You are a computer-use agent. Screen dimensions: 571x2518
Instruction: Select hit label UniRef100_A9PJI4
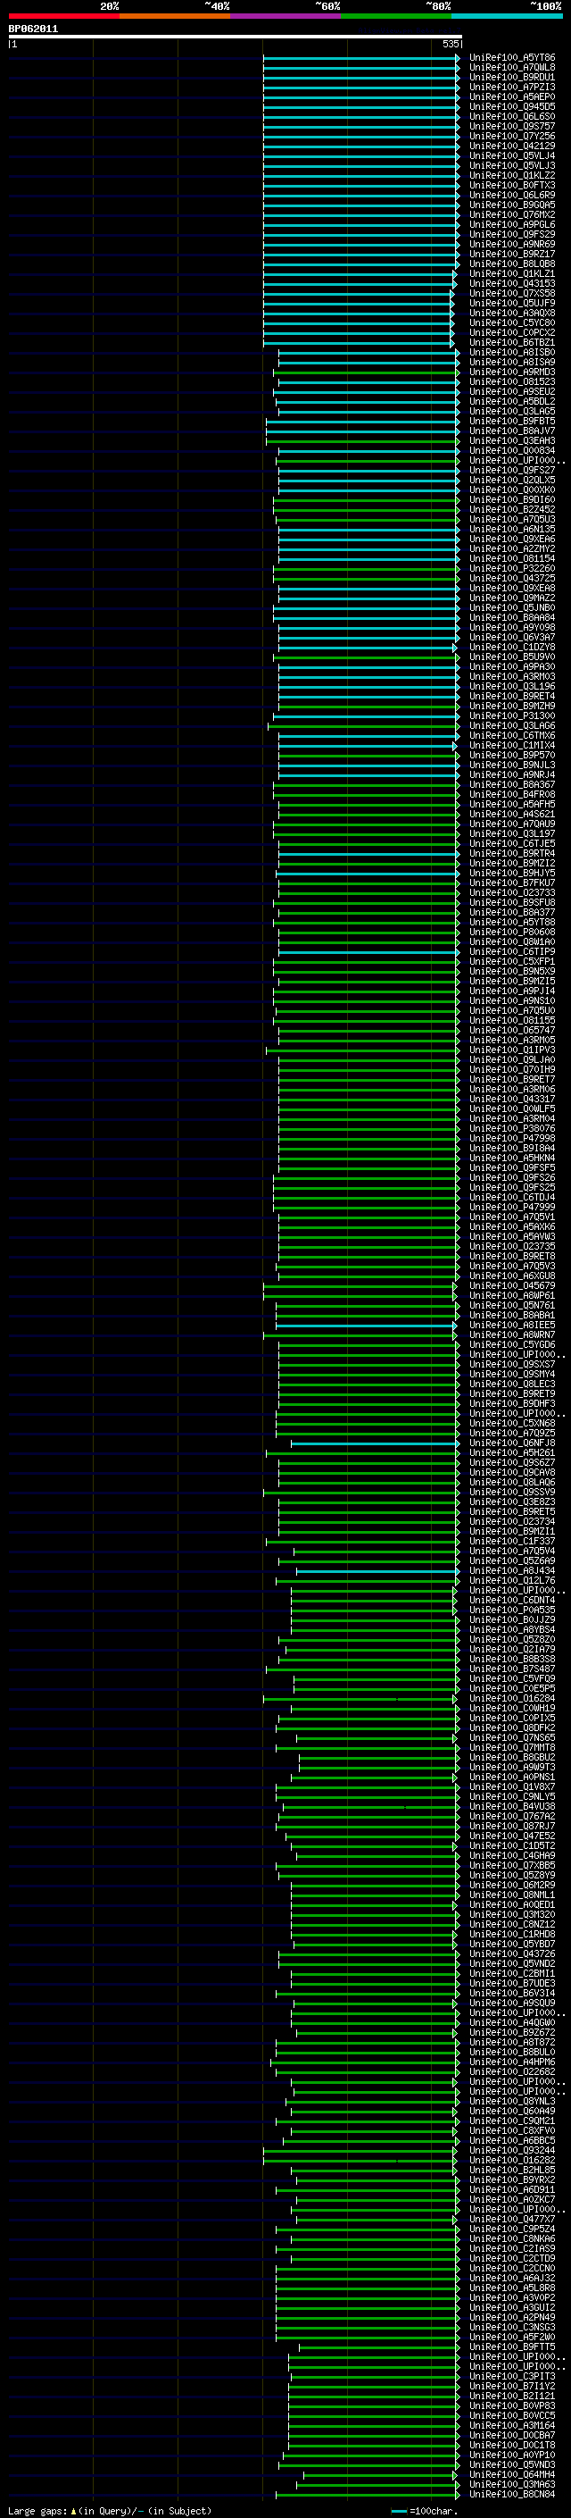(x=512, y=991)
